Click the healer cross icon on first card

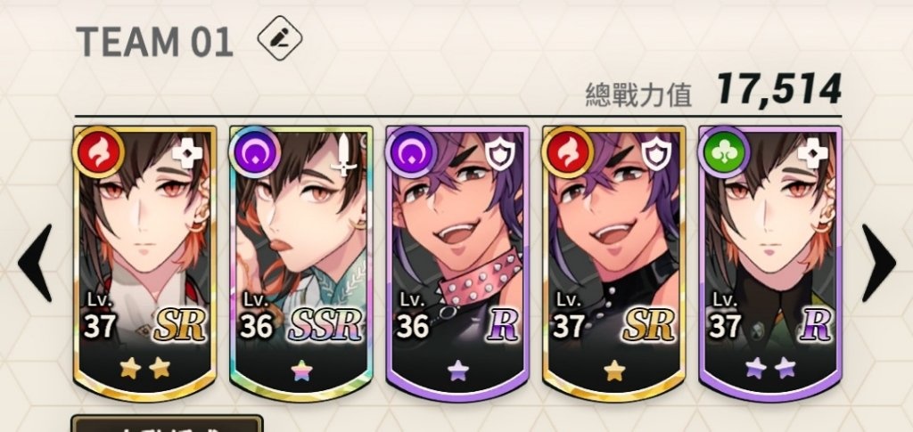[187, 155]
